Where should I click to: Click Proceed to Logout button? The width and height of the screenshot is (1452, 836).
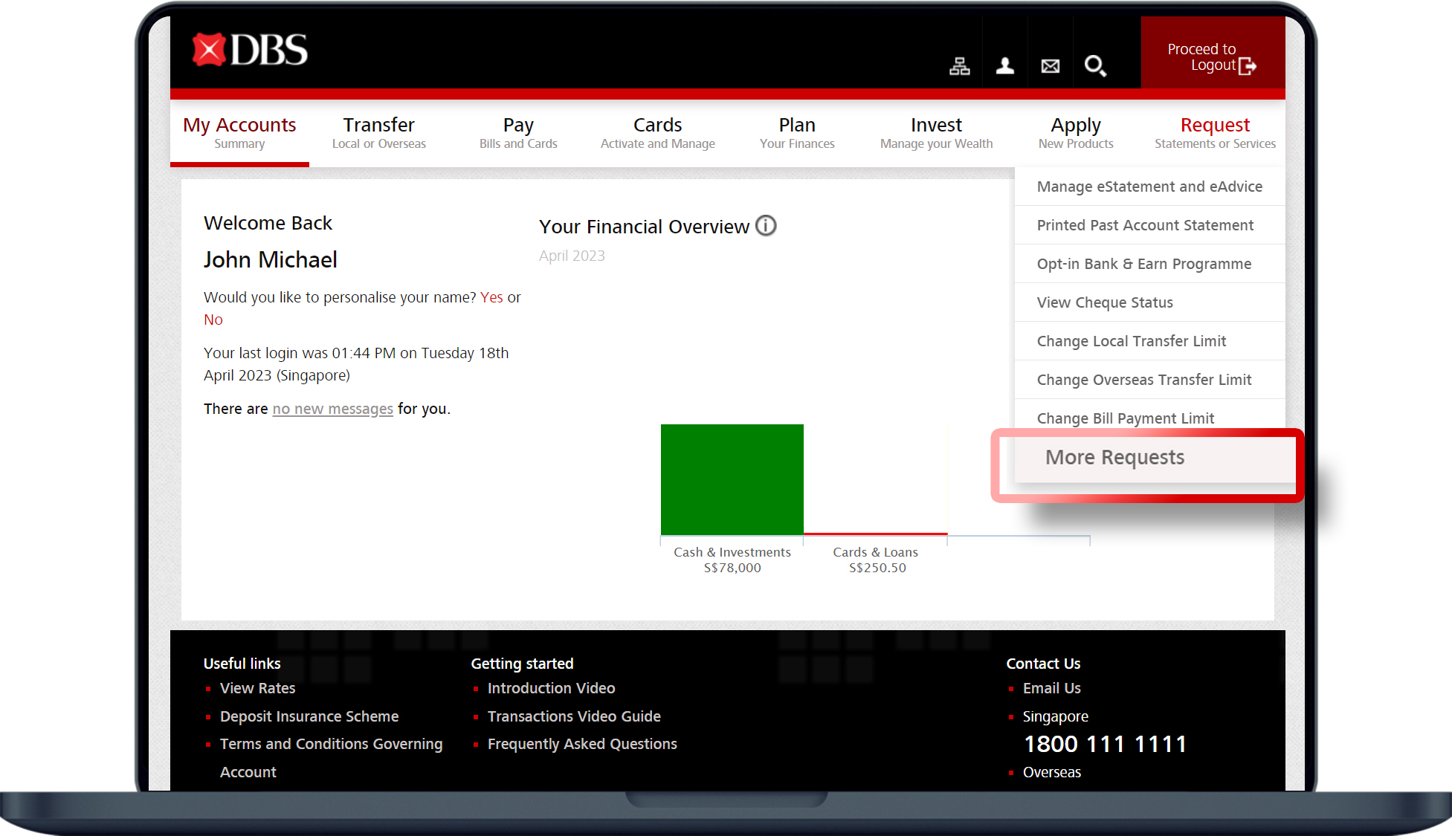[x=1212, y=57]
